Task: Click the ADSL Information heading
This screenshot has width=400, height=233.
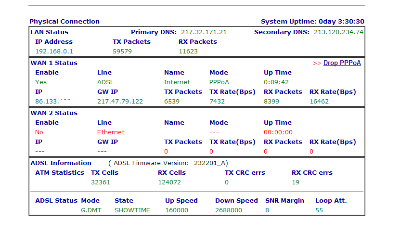Action: 61,163
